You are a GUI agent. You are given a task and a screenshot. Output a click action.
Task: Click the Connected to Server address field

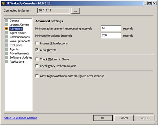(x=53, y=11)
